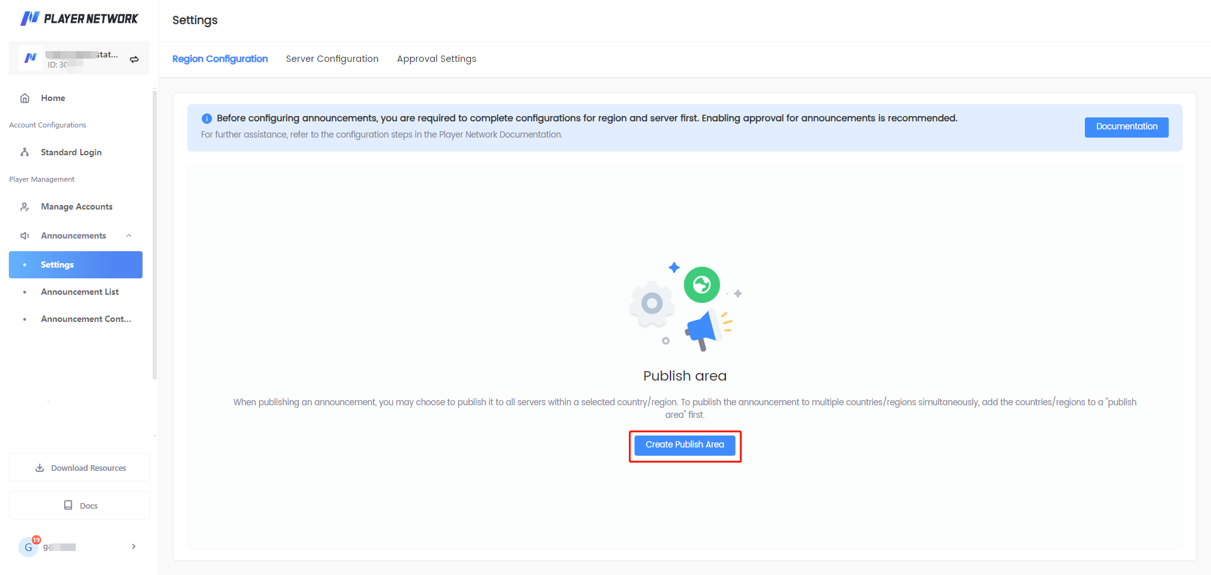Click the Home house icon
Image resolution: width=1211 pixels, height=575 pixels.
(x=25, y=98)
